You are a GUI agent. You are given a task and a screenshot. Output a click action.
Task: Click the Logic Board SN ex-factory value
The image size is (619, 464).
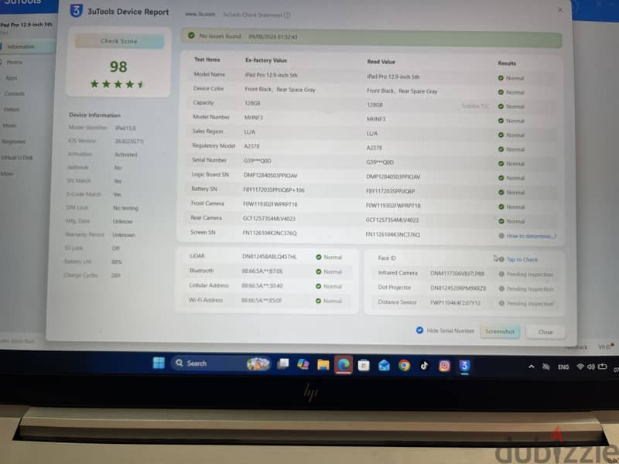click(x=270, y=176)
